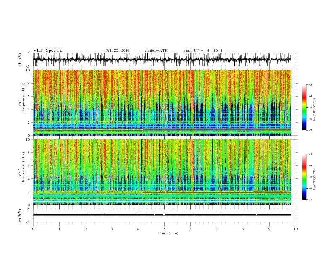Image resolution: width=333 pixels, height=257 pixels.
Task: Click the upper colorbar 'log(PSD)(V²/Hz)' label
Action: coord(315,110)
